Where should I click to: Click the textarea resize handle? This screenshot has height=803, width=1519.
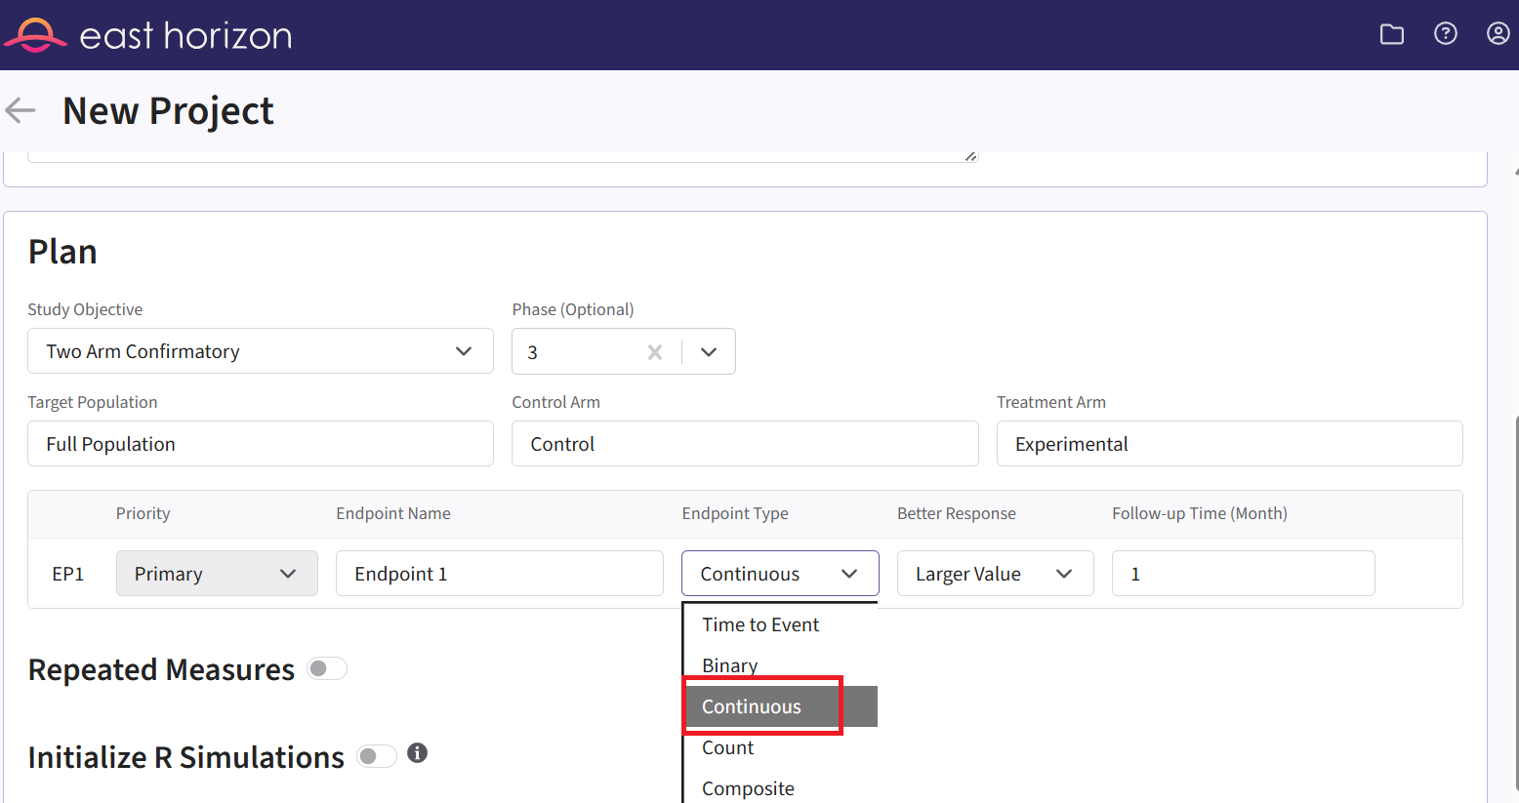(970, 156)
